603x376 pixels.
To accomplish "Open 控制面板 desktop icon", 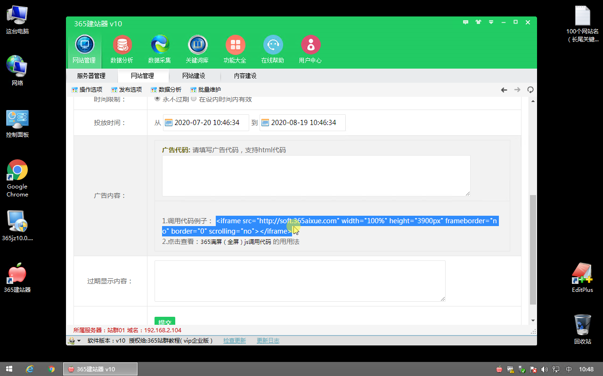I will [17, 123].
